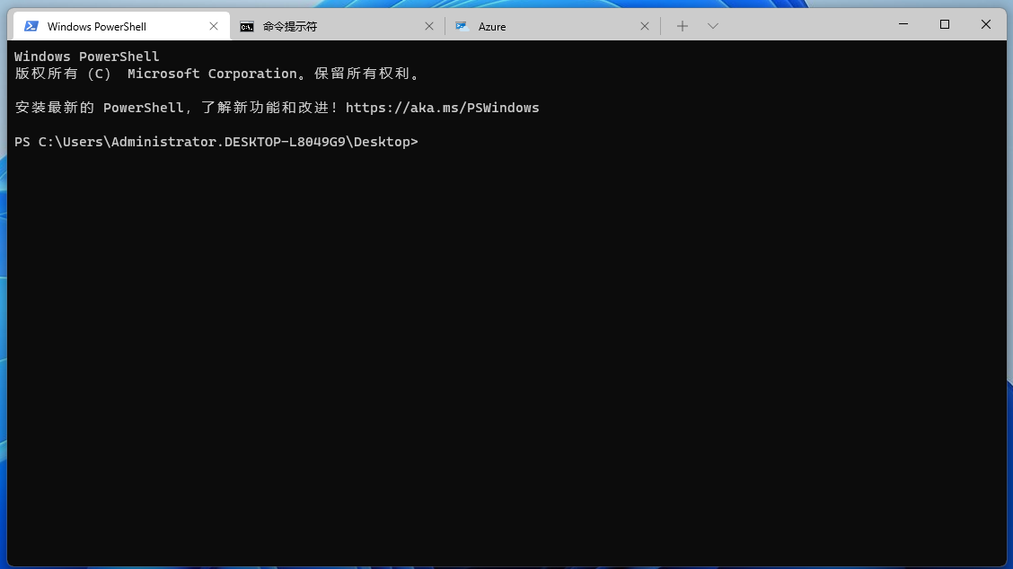Close the Azure tab

coord(645,26)
